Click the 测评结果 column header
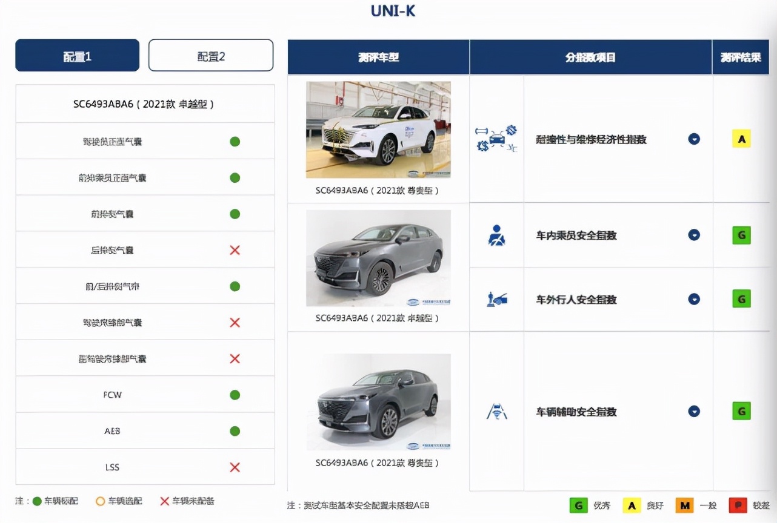Image resolution: width=777 pixels, height=523 pixels. point(741,58)
